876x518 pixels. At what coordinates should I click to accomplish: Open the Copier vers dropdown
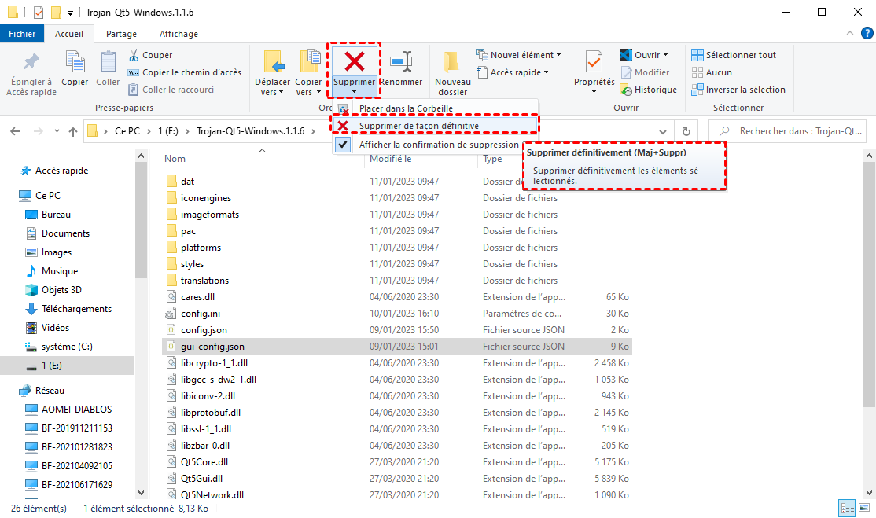(x=308, y=87)
